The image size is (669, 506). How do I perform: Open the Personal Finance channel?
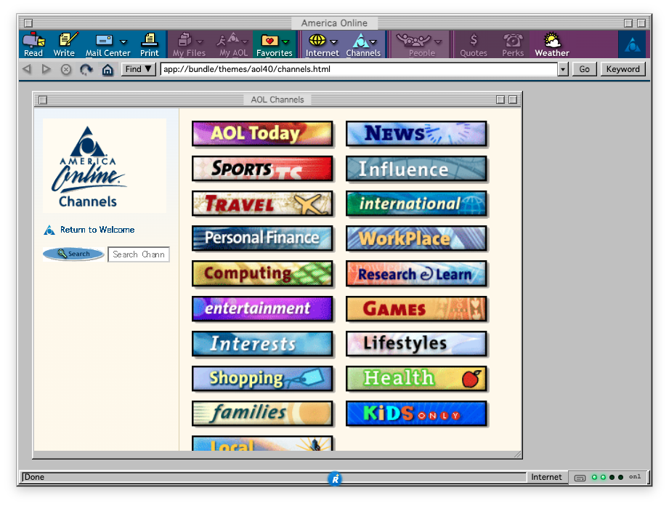pyautogui.click(x=262, y=238)
